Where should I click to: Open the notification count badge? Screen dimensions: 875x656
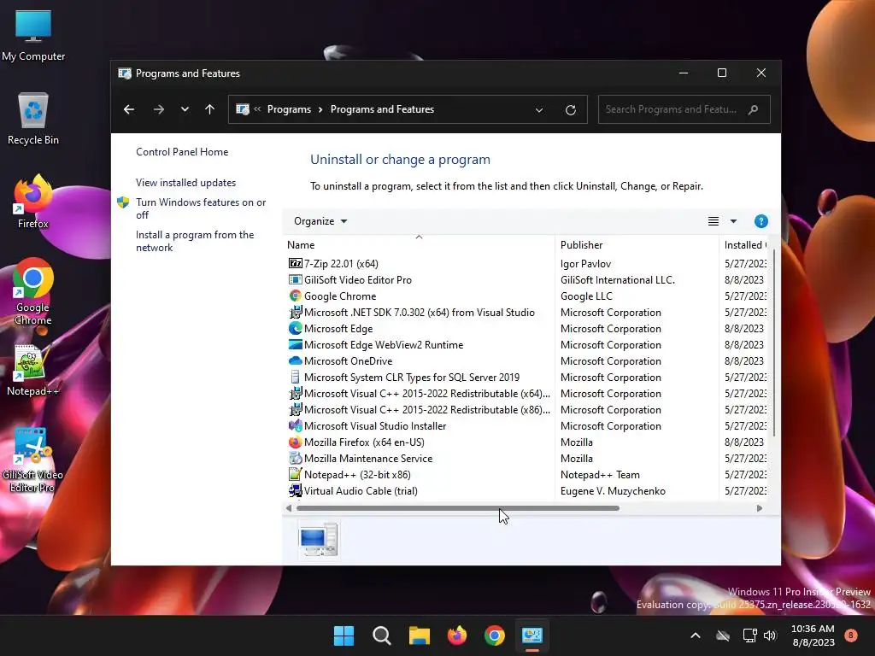(851, 635)
